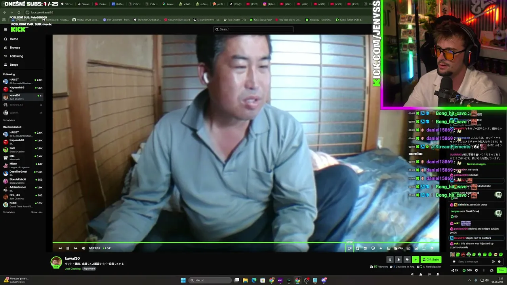Click the Kick logo
This screenshot has height=285, width=507.
(x=18, y=29)
